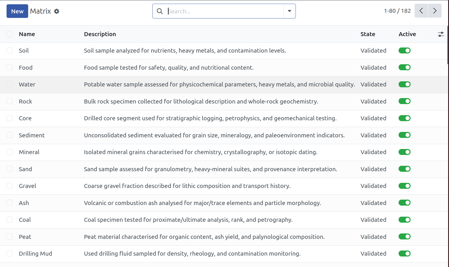
Task: Go to the next page of records
Action: pyautogui.click(x=435, y=11)
